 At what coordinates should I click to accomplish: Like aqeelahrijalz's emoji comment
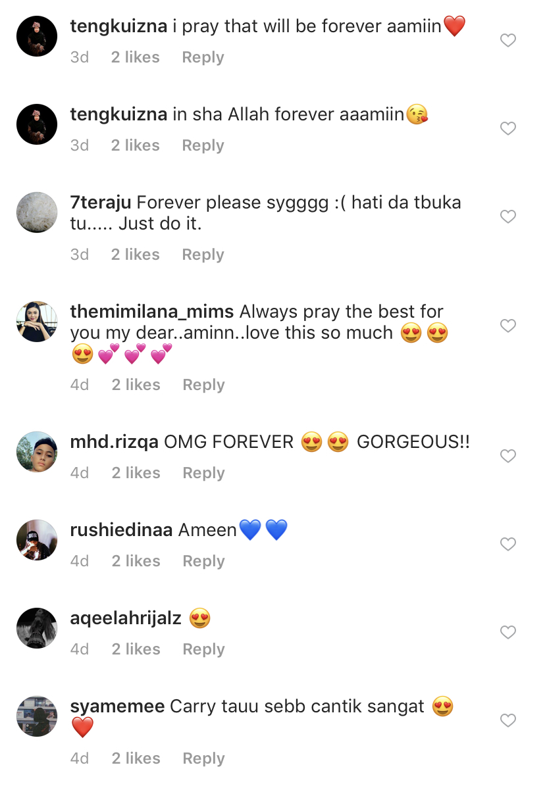(x=507, y=632)
